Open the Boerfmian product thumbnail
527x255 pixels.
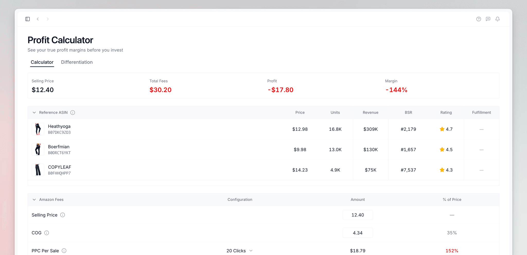click(x=38, y=149)
